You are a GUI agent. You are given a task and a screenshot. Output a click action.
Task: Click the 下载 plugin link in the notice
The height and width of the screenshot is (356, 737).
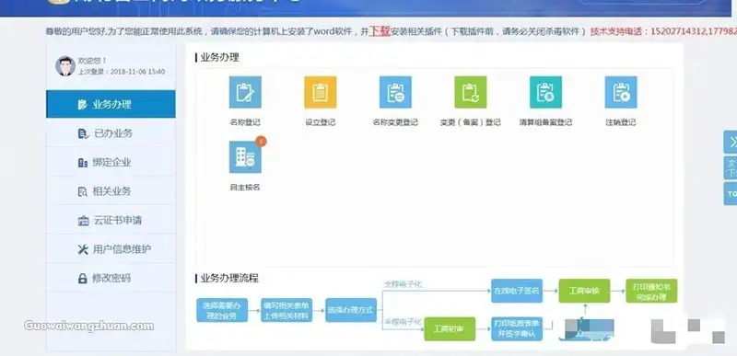(380, 31)
